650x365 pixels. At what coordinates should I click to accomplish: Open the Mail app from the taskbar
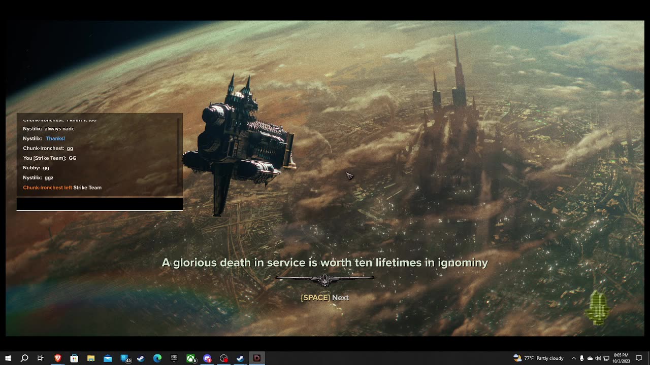tap(108, 358)
